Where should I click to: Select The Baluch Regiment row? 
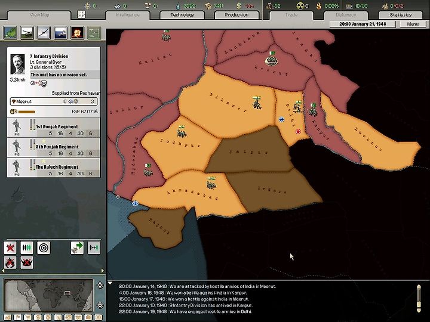point(54,168)
